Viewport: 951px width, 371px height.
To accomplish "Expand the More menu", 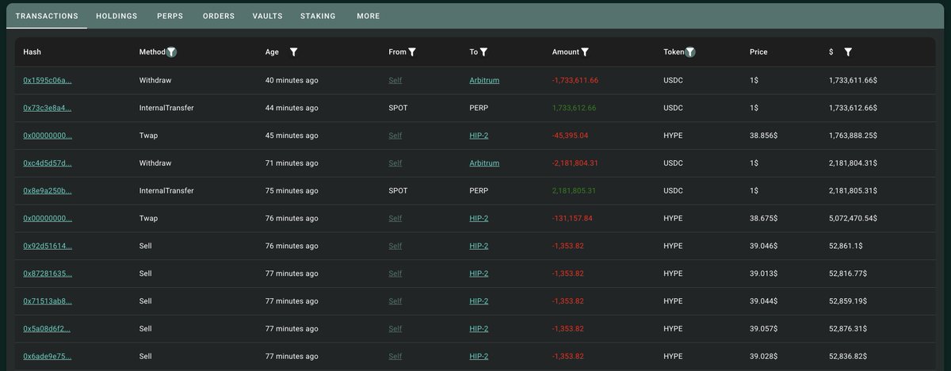I will 368,16.
